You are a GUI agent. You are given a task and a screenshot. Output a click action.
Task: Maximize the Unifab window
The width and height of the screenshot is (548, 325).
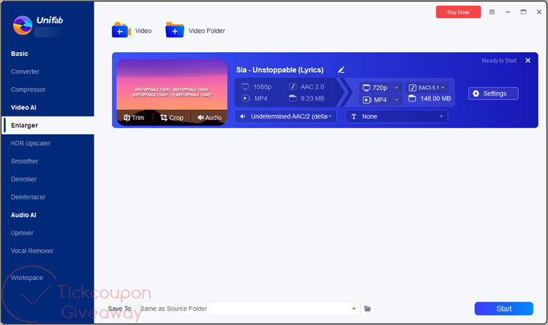tap(524, 12)
